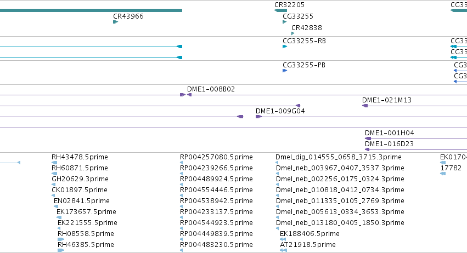Select the GH20629.3prime EST label
This screenshot has height=253, width=467.
pos(80,179)
